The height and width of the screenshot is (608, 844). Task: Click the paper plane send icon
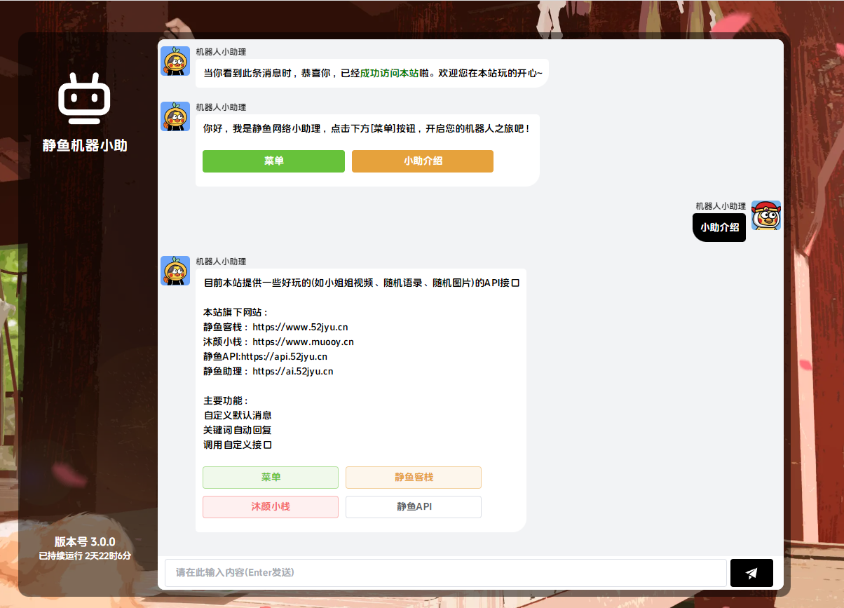751,573
